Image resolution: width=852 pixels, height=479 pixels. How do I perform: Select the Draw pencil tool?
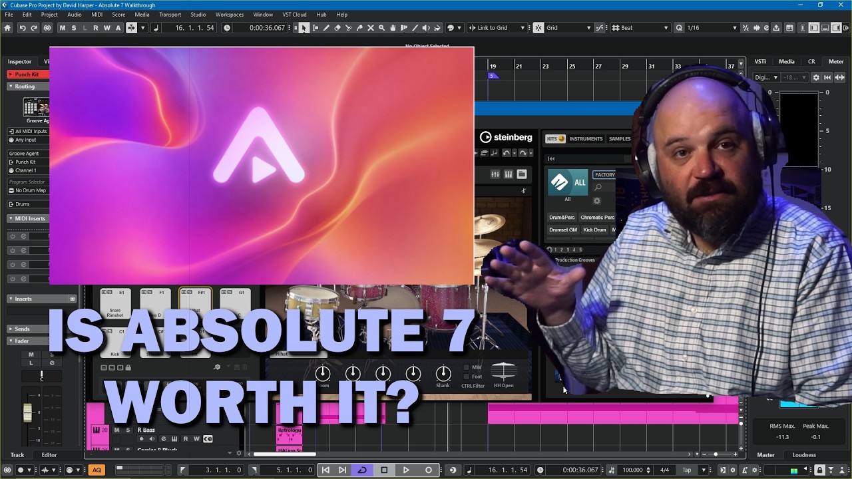[326, 28]
